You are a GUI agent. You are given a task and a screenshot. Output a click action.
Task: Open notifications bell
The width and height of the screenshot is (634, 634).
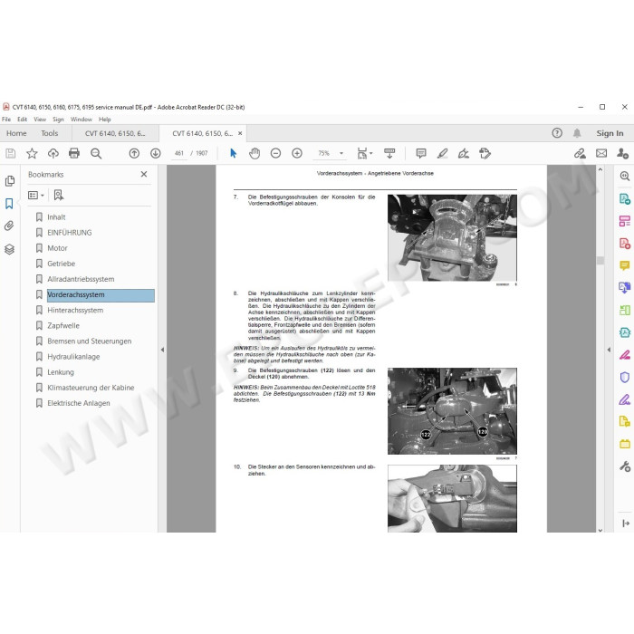577,133
